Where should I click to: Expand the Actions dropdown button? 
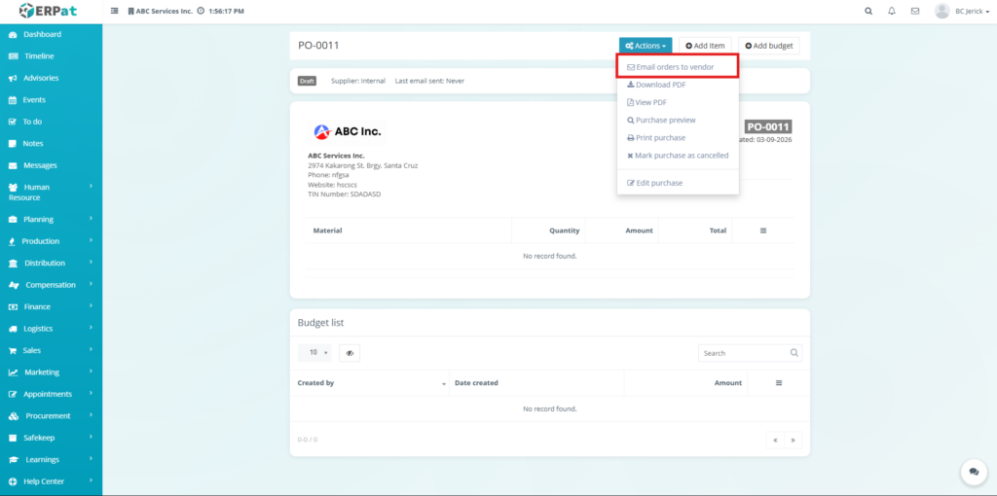[646, 46]
